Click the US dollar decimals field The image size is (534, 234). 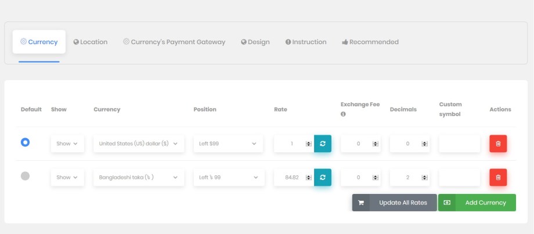click(410, 143)
